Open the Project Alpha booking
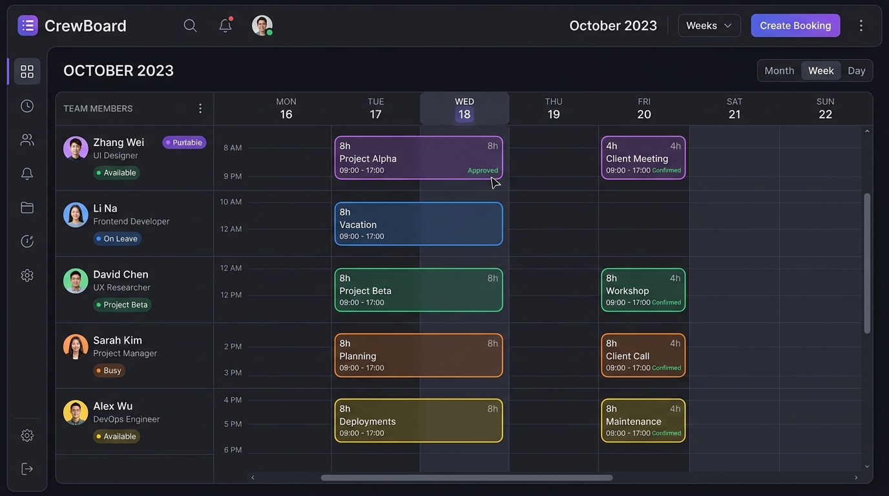 click(x=419, y=158)
